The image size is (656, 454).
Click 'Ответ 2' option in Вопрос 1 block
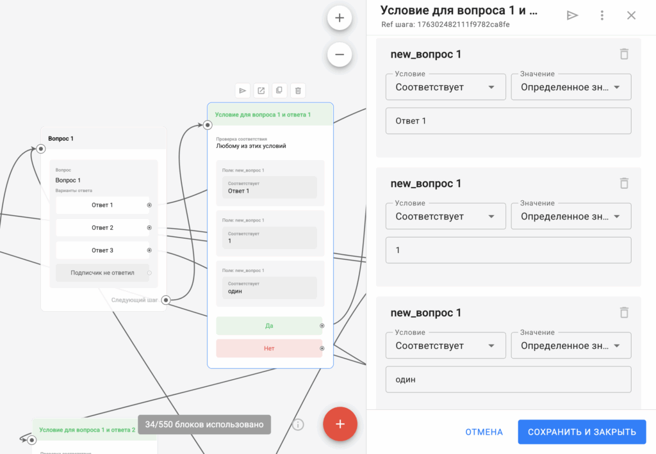tap(102, 228)
